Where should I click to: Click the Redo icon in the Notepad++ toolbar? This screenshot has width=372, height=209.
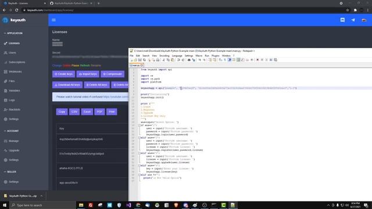pyautogui.click(x=183, y=60)
